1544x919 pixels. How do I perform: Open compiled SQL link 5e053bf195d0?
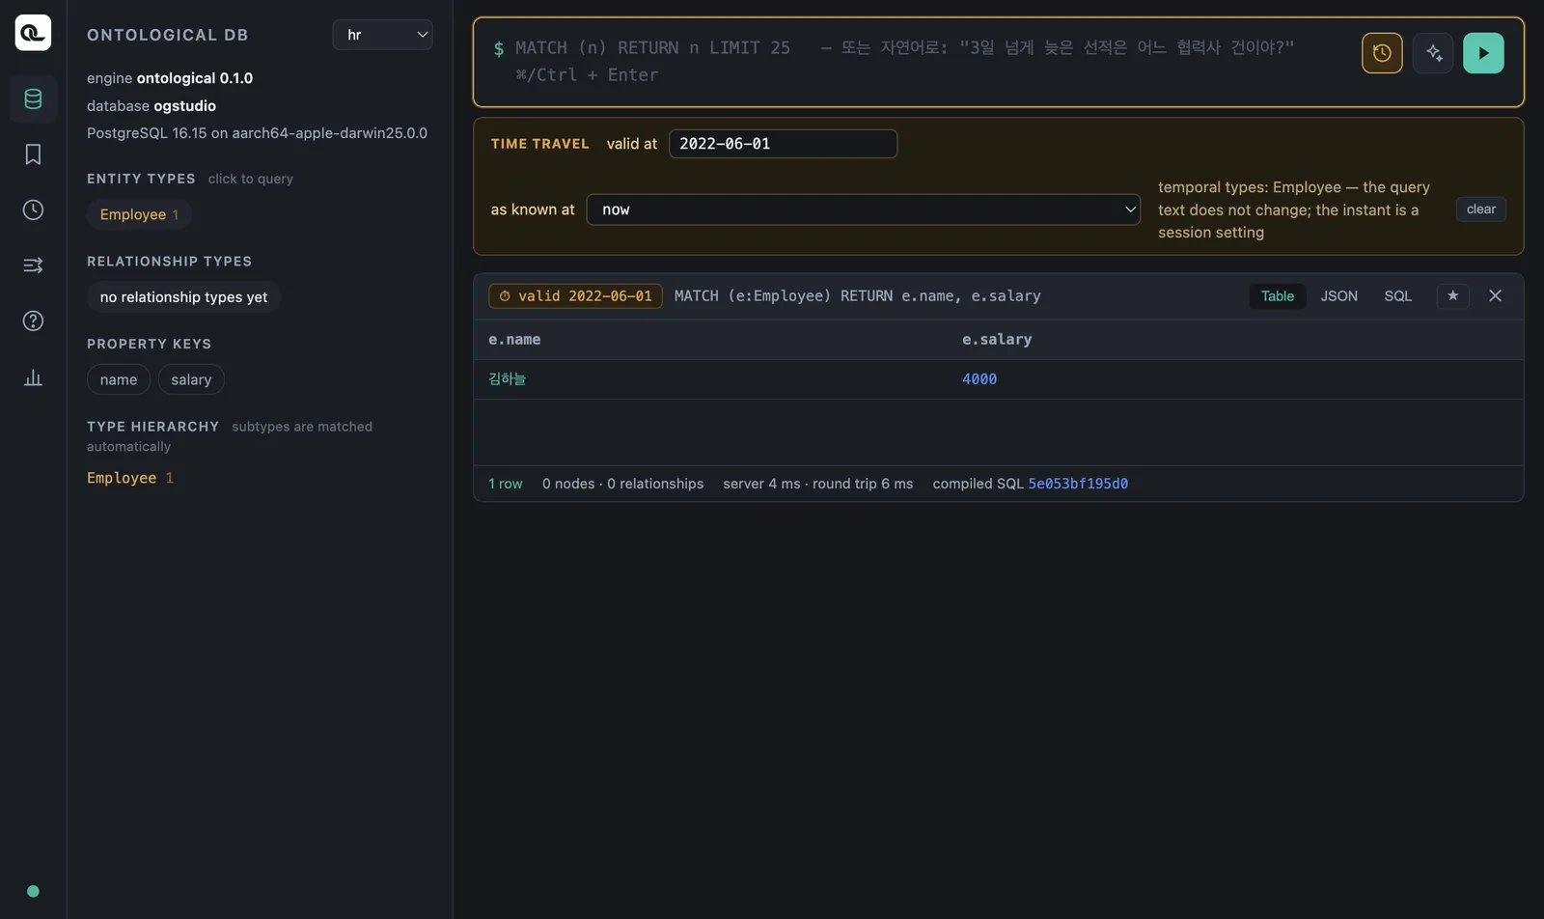coord(1078,484)
